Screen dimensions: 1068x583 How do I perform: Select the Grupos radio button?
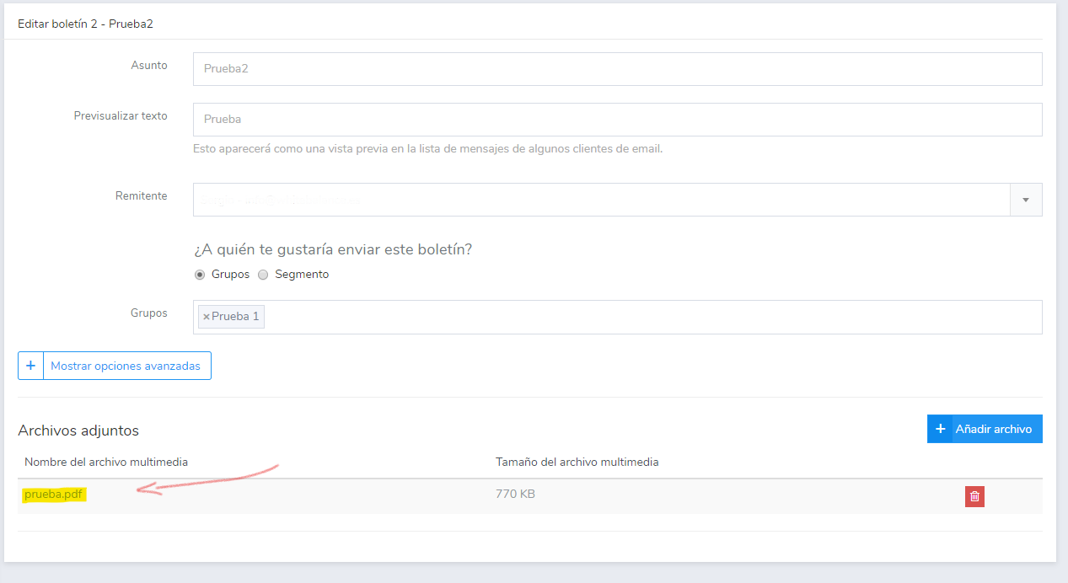[x=200, y=275]
